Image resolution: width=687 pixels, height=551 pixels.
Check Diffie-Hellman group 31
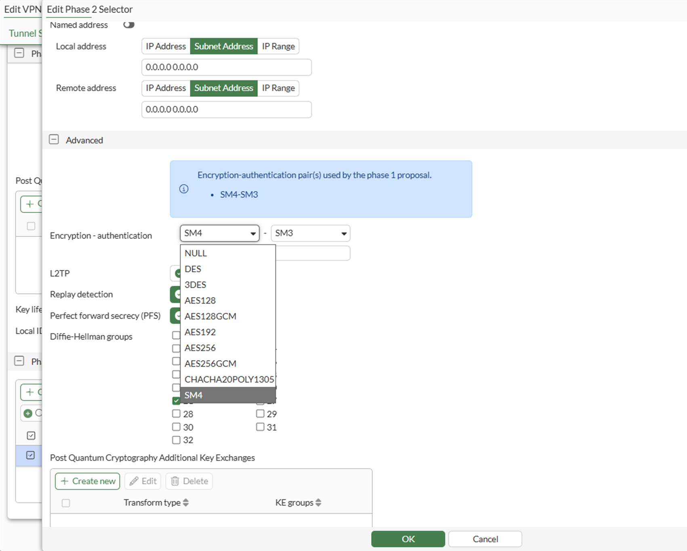coord(260,427)
